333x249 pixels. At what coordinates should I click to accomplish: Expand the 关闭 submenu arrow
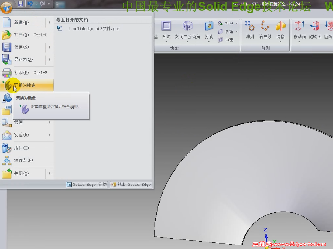[50, 173]
